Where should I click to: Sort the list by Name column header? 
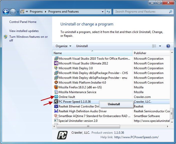click(92, 53)
